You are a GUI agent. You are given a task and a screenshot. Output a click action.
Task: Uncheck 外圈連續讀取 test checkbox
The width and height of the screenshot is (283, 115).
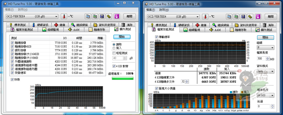tap(12, 61)
